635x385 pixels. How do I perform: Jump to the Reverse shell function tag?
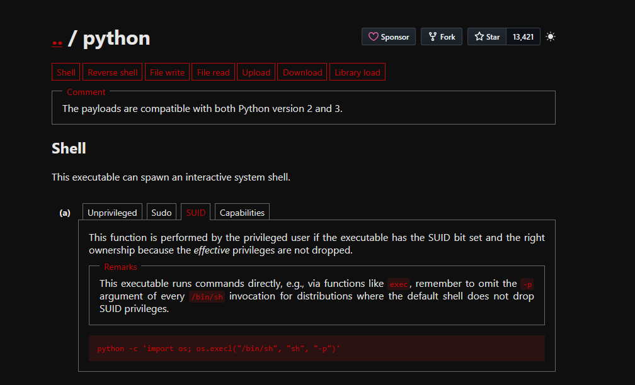click(113, 72)
